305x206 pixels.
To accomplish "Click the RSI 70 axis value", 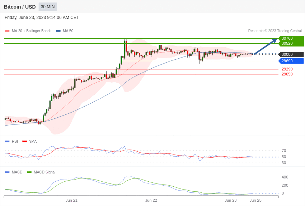I will click(284, 151).
